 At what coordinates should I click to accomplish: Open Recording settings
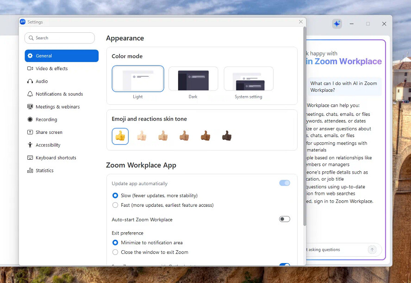pos(62,120)
